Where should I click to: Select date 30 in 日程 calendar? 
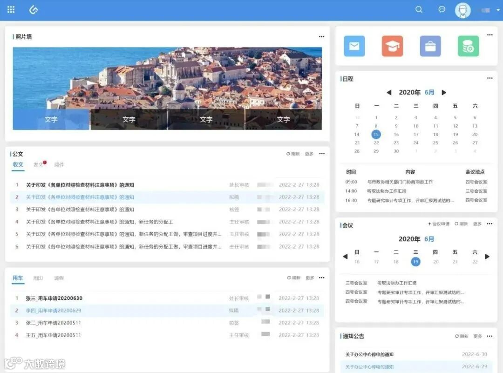point(396,151)
